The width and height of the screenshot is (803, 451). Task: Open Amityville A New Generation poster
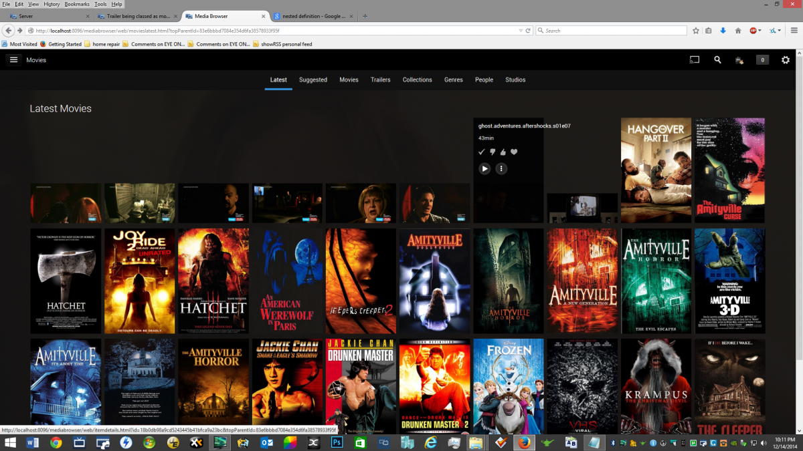[582, 281]
